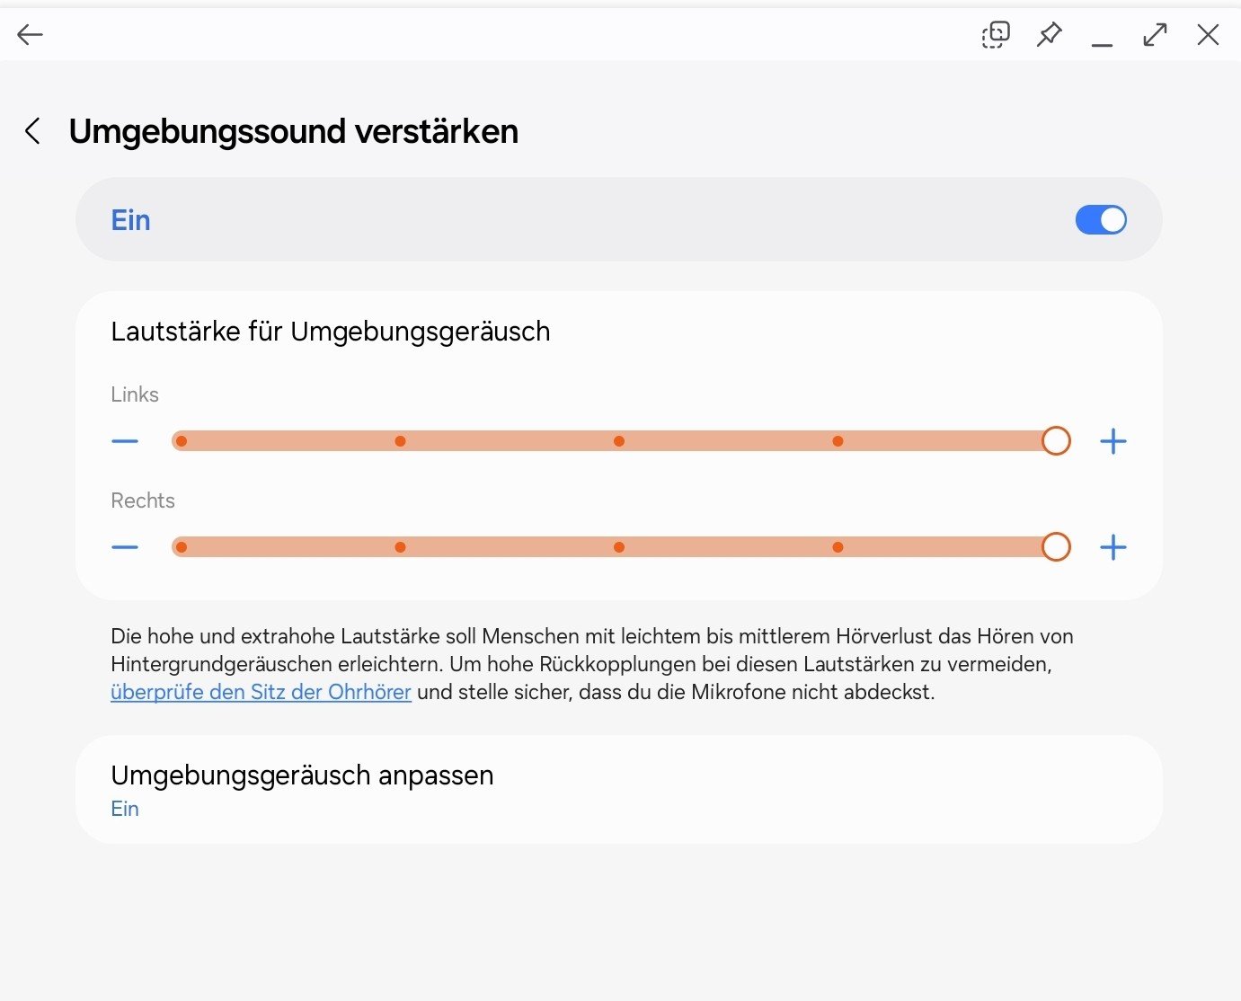Viewport: 1241px width, 1001px height.
Task: Click the Links slider handle
Action: point(1056,441)
